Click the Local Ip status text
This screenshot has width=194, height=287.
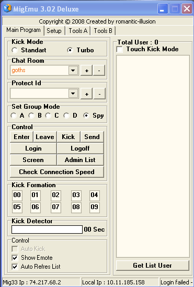[113, 282]
